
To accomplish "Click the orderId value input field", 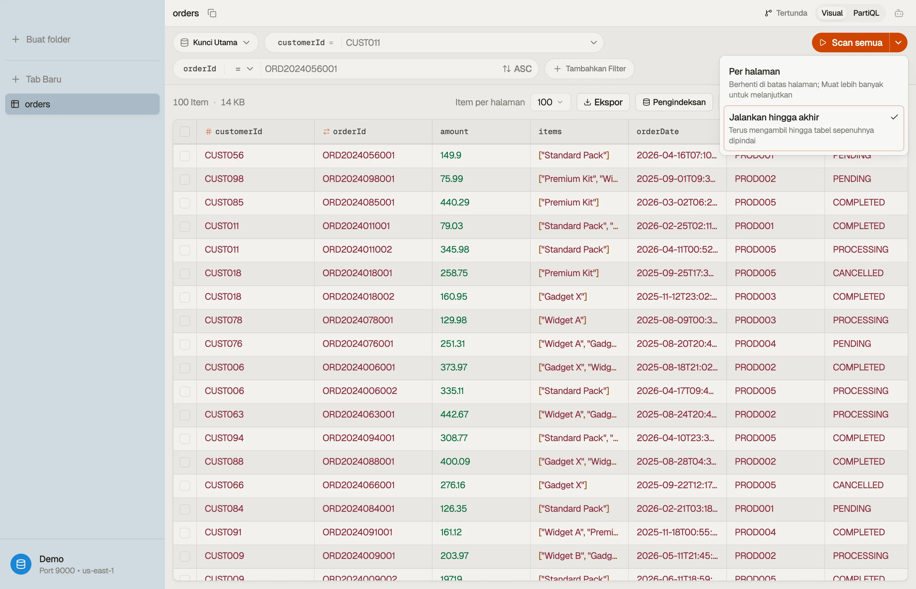I will click(380, 69).
